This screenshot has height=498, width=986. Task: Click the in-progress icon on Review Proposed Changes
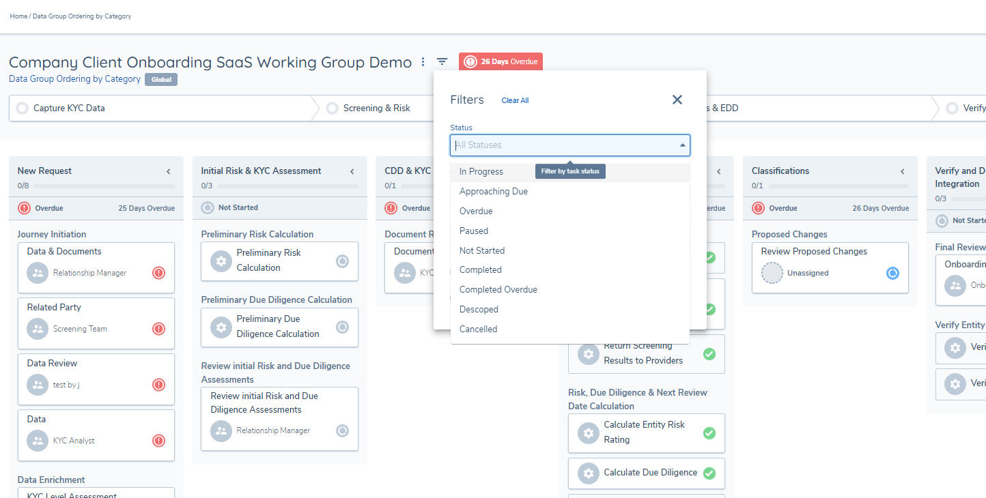pyautogui.click(x=892, y=273)
